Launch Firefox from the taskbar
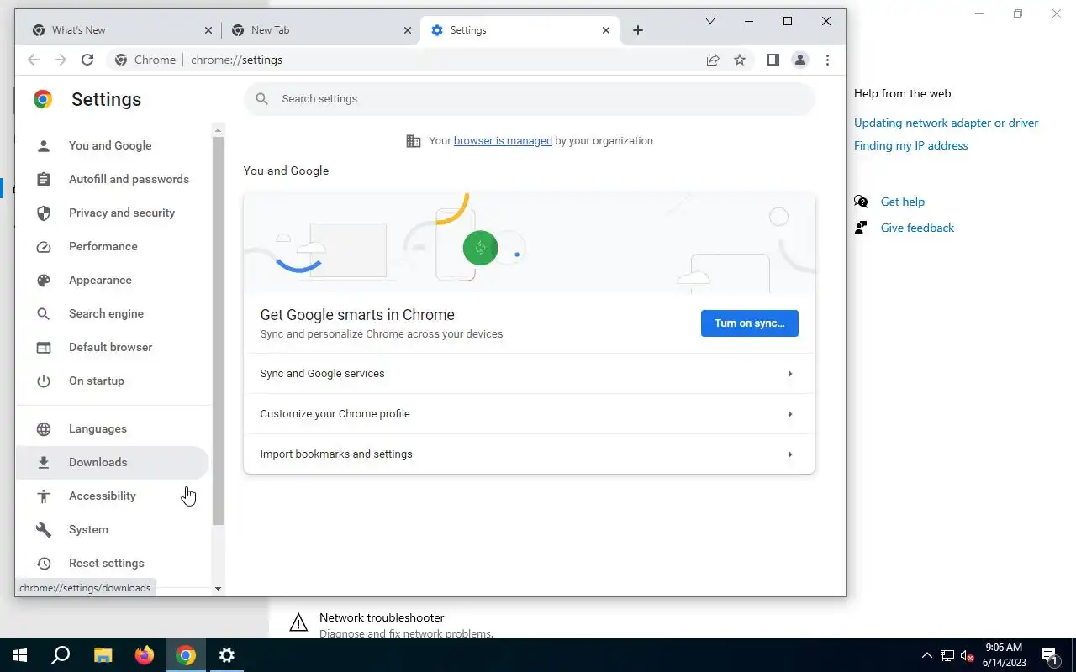Viewport: 1076px width, 672px height. coord(145,655)
